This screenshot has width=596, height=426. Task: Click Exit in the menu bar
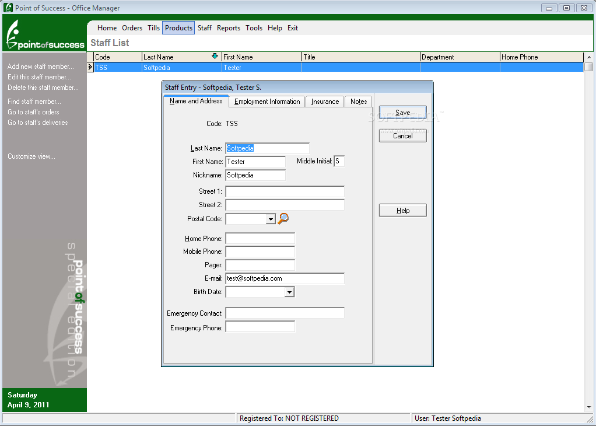293,28
